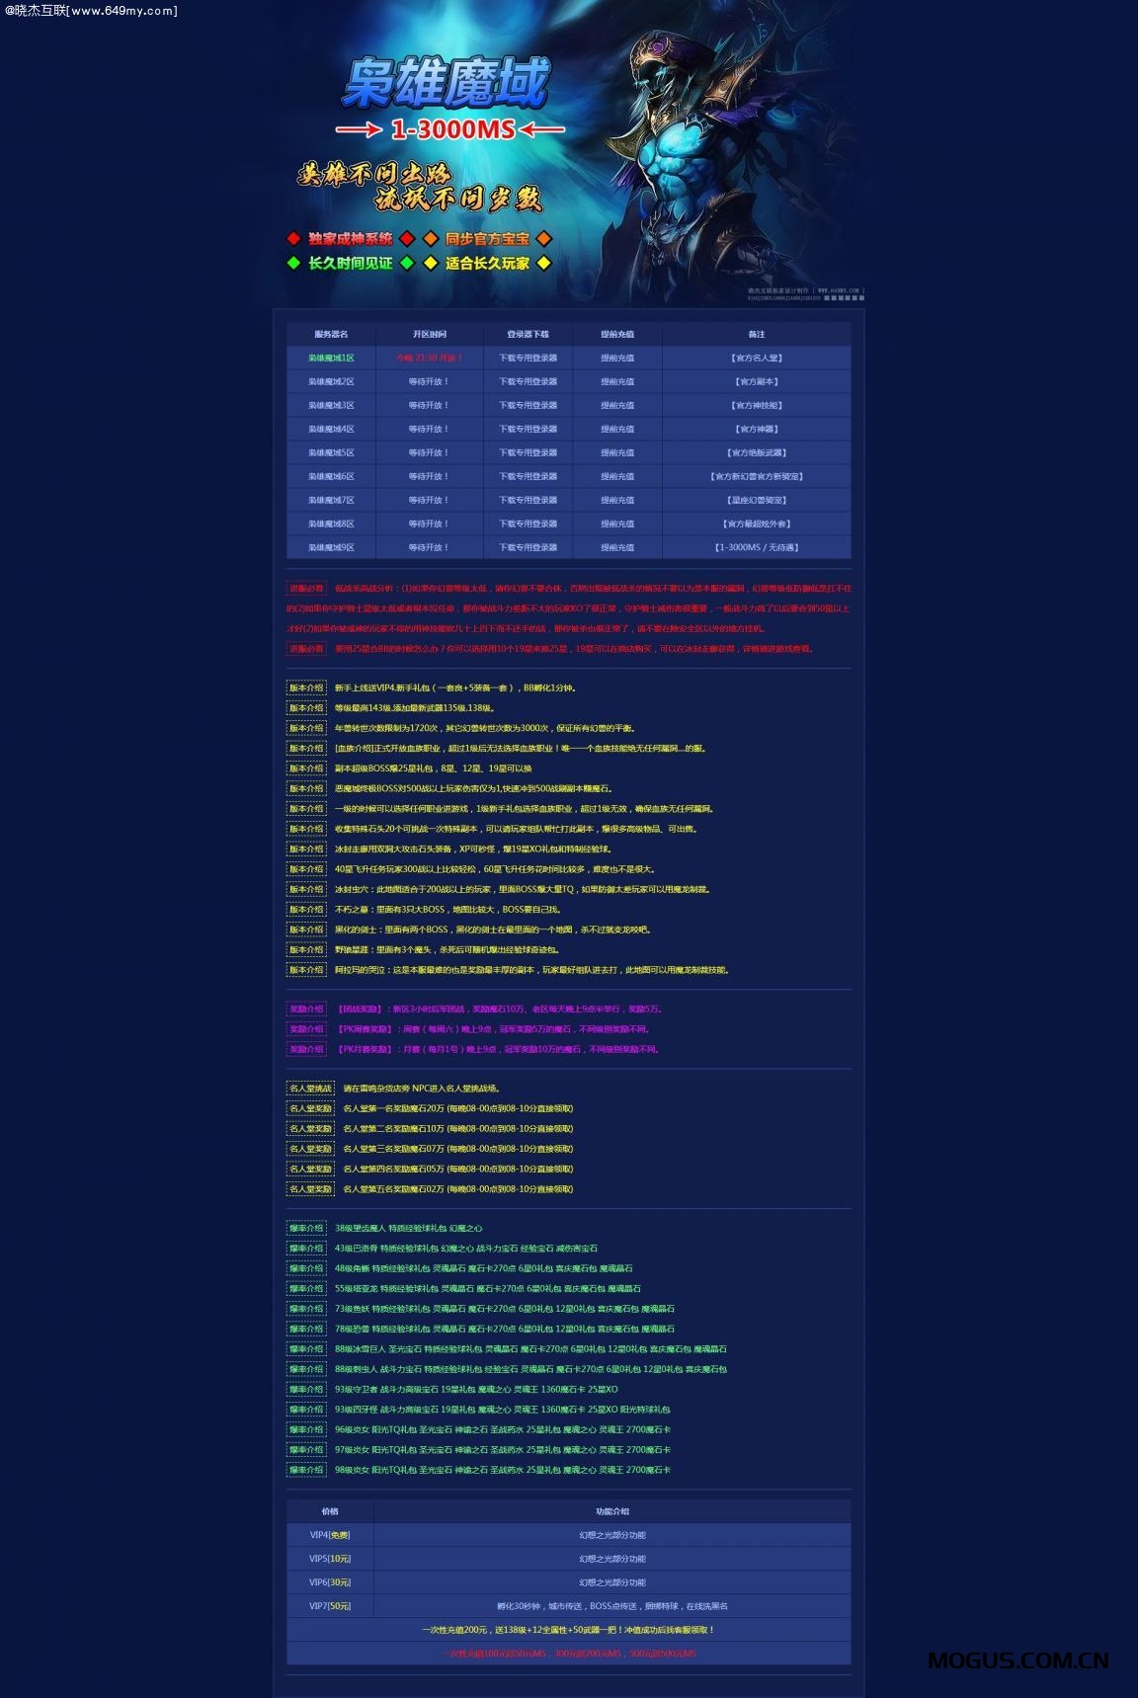Screen dimensions: 1138x1698
Task: Click 提前充值 in the 枭雄魔域1区 row
Action: pos(617,359)
